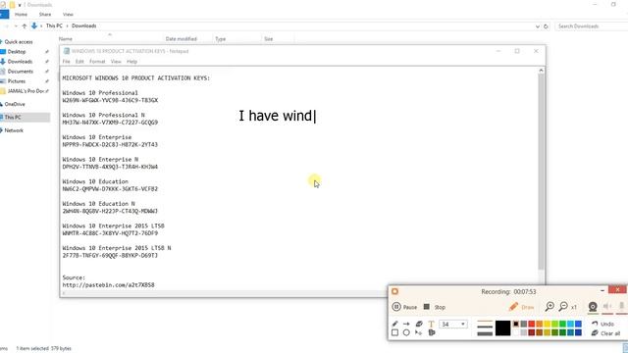Click the recorder app logo icon
Image resolution: width=628 pixels, height=353 pixels.
pos(394,291)
